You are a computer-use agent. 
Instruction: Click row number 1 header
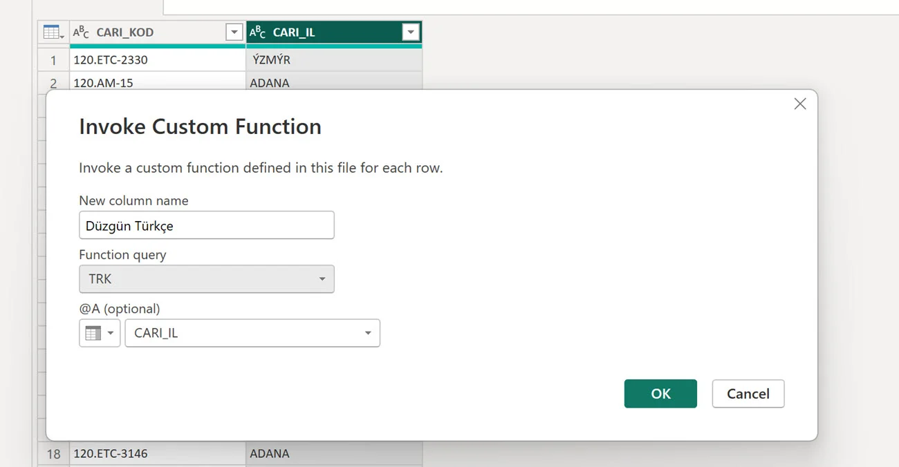click(x=53, y=60)
